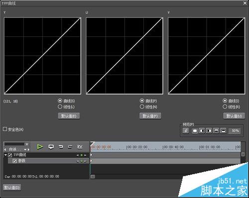The image size is (249, 198).
Task: Click the YUV曲线 row keyframe marker on the timeline track
Action: point(91,155)
